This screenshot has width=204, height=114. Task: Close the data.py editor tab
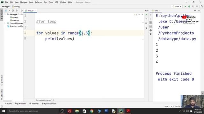click(x=35, y=10)
